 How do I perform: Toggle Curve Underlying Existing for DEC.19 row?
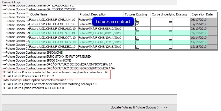coord(170,47)
